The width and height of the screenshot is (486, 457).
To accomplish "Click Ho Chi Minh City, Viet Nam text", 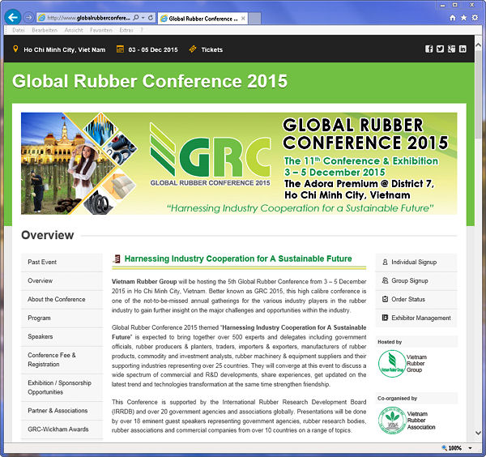I will pos(65,49).
